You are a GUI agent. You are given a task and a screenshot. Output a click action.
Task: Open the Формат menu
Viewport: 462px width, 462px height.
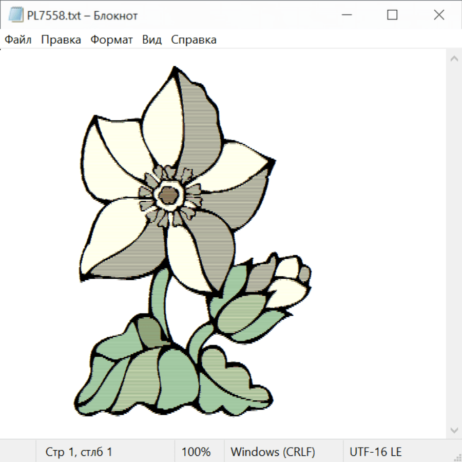(x=111, y=40)
